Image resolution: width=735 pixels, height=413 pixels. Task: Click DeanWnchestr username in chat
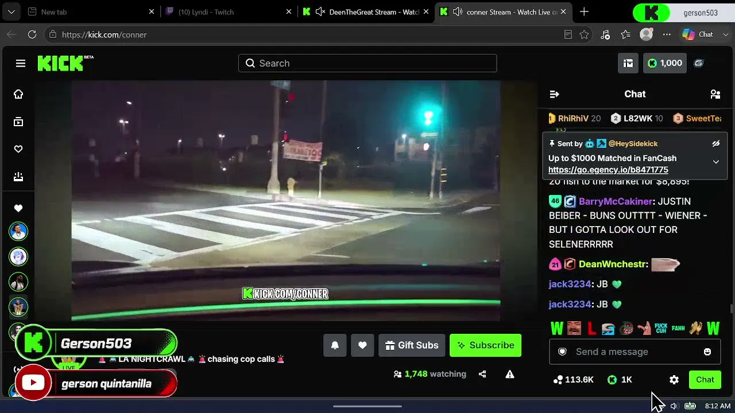(612, 264)
